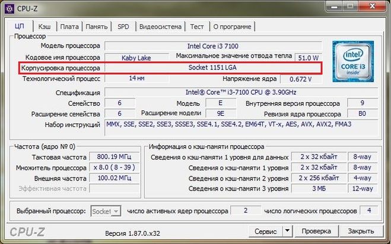This screenshot has height=244, width=391.
Task: Switch to the Тест tab
Action: 197,27
